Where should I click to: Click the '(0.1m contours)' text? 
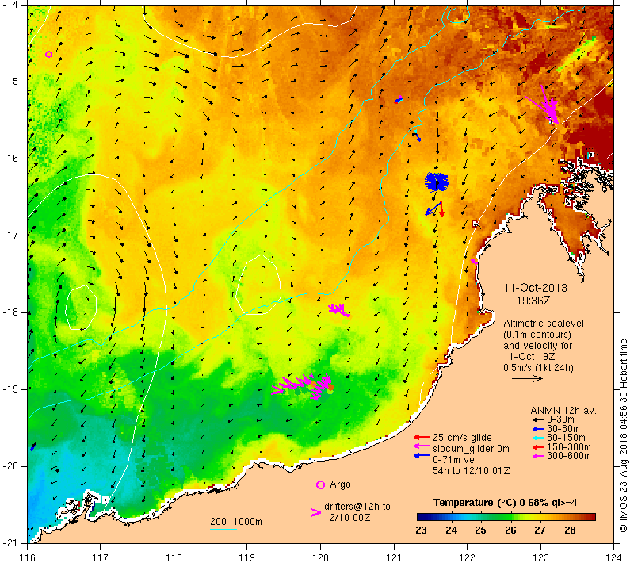537,335
